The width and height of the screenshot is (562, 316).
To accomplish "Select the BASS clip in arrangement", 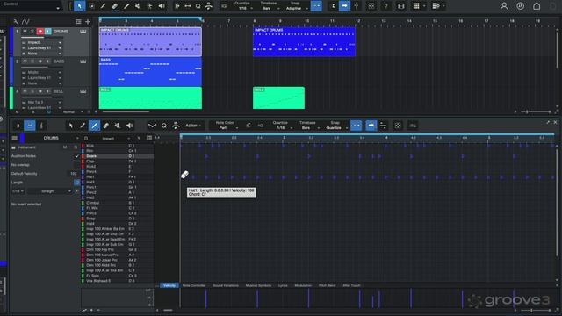I will 150,71.
